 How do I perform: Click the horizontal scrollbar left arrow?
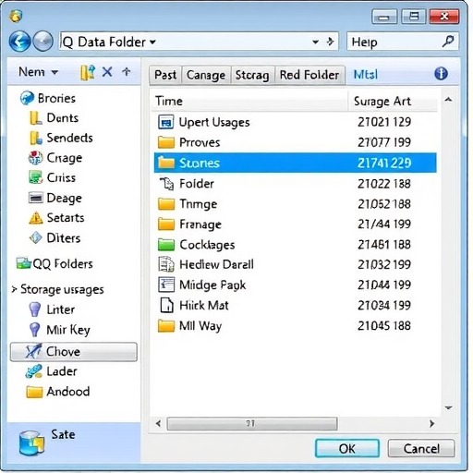(158, 423)
